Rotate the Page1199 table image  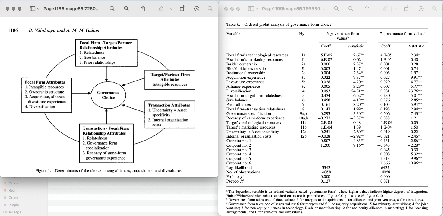coord(407,9)
